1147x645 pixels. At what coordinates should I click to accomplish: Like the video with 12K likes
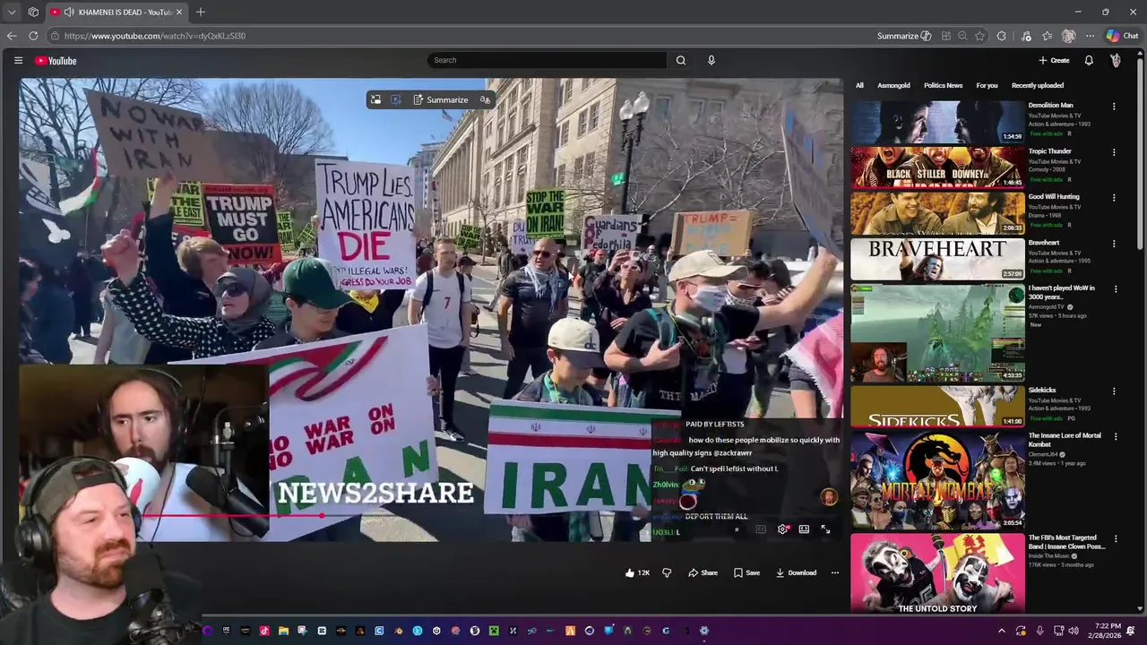point(637,572)
